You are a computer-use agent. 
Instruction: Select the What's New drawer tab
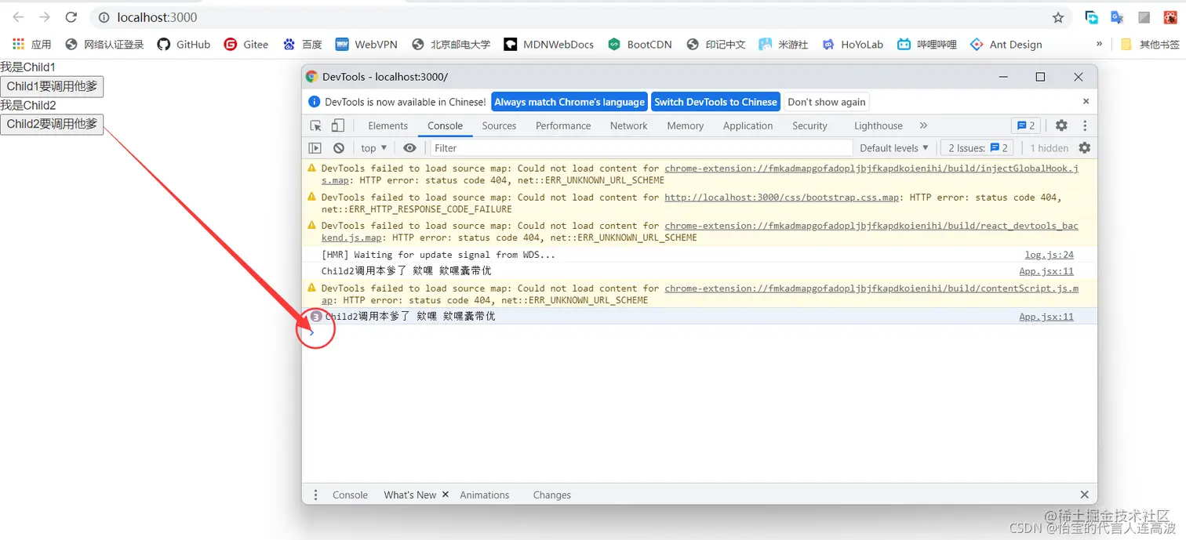409,495
